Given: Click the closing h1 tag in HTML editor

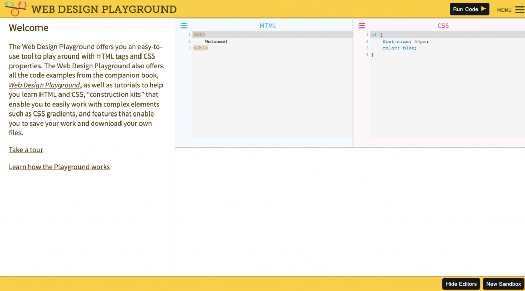Looking at the screenshot, I should point(200,48).
